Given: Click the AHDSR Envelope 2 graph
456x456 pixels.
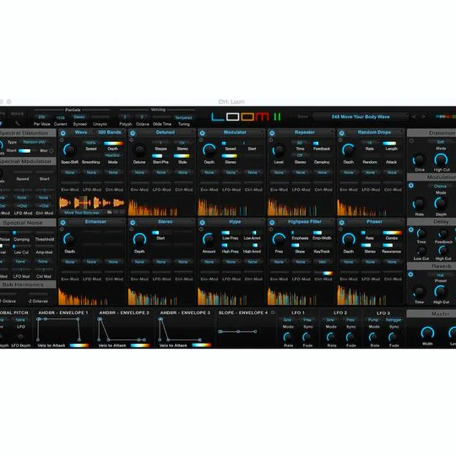Looking at the screenshot, I should tap(122, 329).
